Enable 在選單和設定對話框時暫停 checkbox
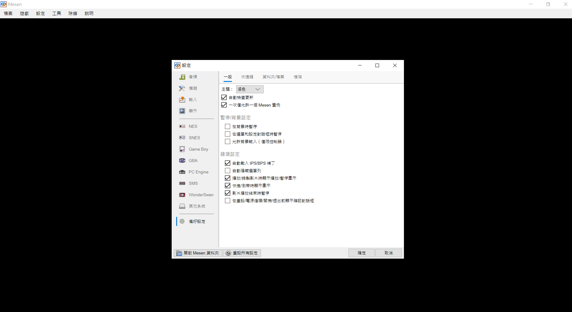Image resolution: width=572 pixels, height=312 pixels. pyautogui.click(x=228, y=134)
